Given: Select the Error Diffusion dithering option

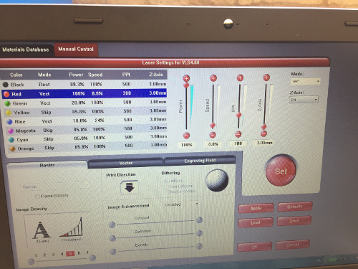Looking at the screenshot, I should pyautogui.click(x=181, y=186).
